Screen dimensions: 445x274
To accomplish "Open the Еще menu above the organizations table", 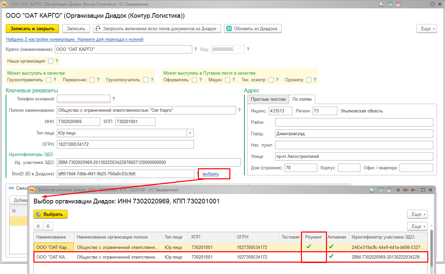I will [418, 226].
